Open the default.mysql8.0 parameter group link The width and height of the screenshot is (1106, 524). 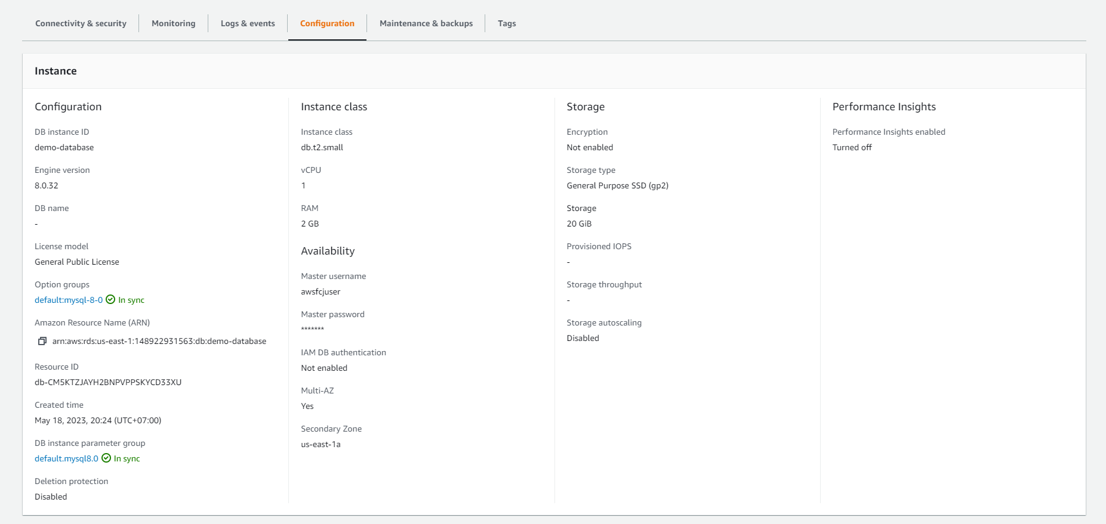pos(66,458)
